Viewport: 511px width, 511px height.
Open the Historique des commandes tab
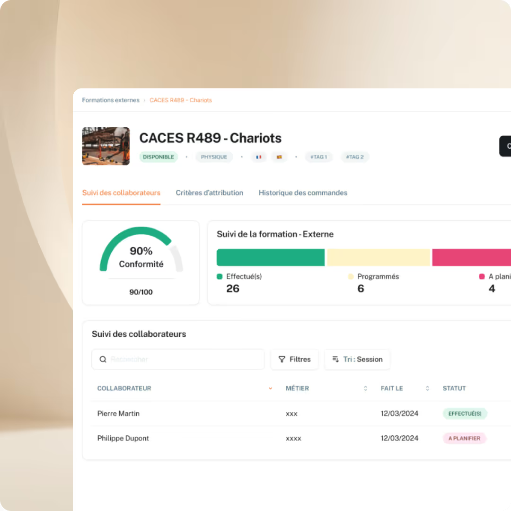303,193
